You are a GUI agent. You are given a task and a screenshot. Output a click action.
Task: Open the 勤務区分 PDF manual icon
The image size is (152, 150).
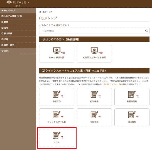coord(57,94)
